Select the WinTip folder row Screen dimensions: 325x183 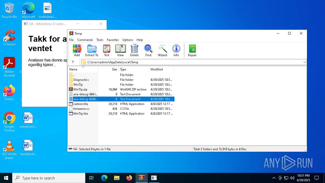(x=121, y=85)
